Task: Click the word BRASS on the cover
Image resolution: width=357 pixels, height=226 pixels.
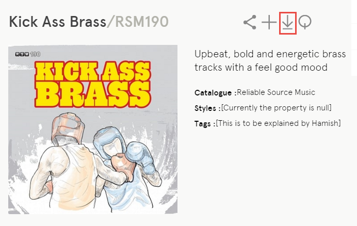Action: 92,94
